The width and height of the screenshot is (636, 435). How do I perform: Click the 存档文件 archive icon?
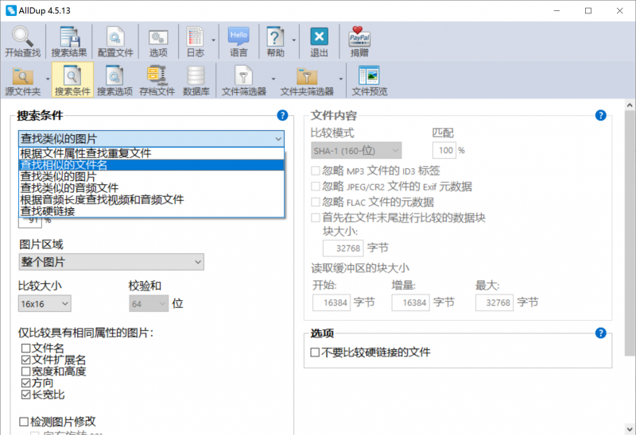click(x=157, y=75)
